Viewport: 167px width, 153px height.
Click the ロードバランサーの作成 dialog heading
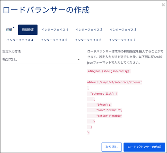point(46,10)
